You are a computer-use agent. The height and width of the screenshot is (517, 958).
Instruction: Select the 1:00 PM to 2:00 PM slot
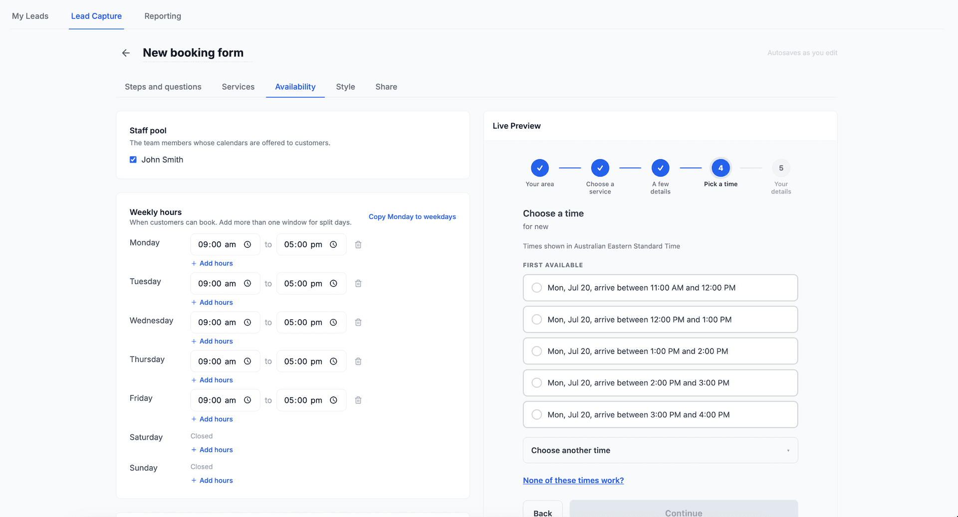(660, 351)
